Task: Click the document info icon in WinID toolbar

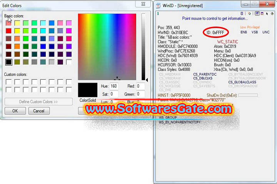Action: point(242,13)
